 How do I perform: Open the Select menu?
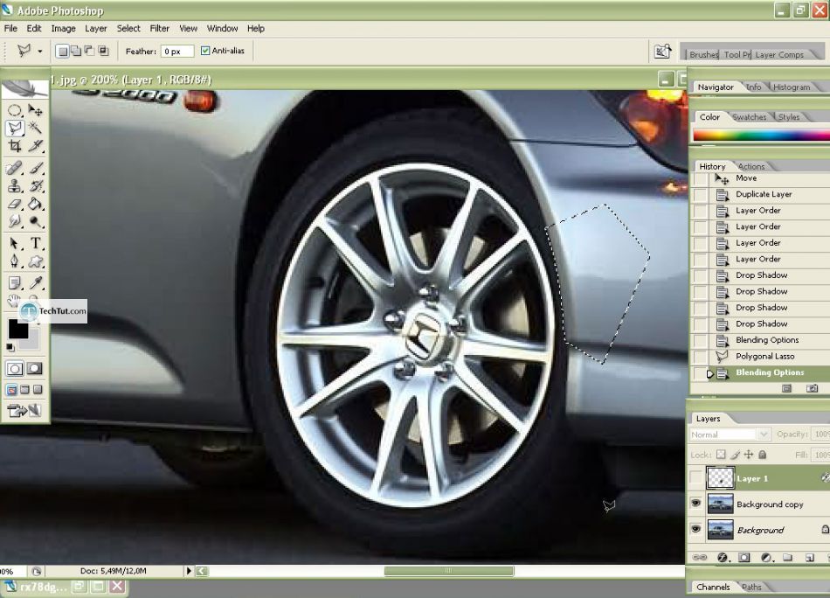(x=128, y=29)
